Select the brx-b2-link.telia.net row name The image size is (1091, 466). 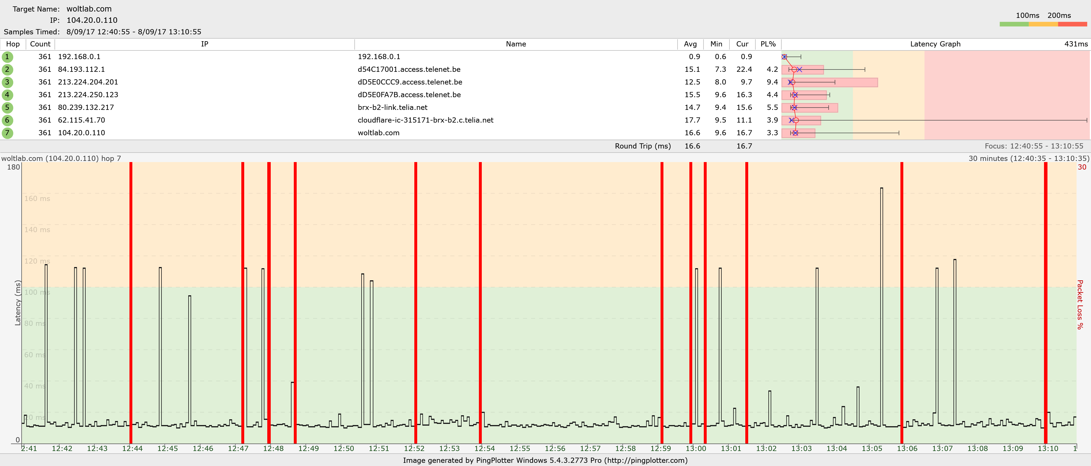[392, 108]
